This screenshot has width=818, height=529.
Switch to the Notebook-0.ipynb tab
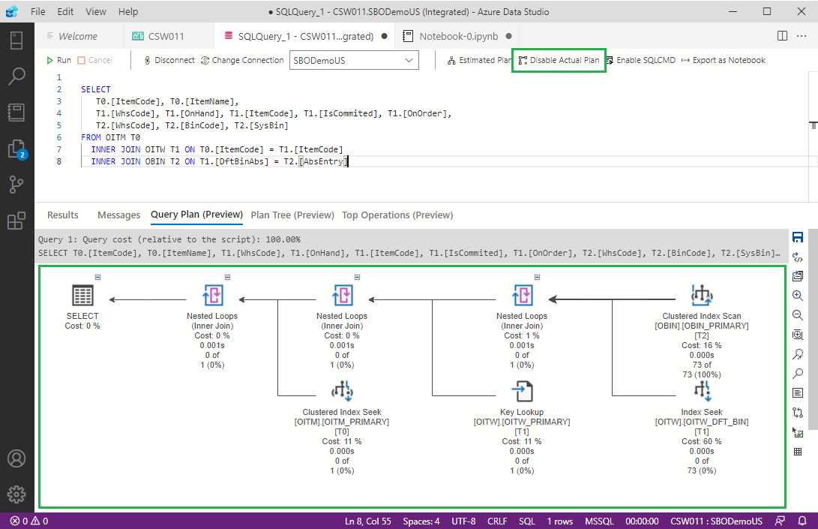[459, 36]
